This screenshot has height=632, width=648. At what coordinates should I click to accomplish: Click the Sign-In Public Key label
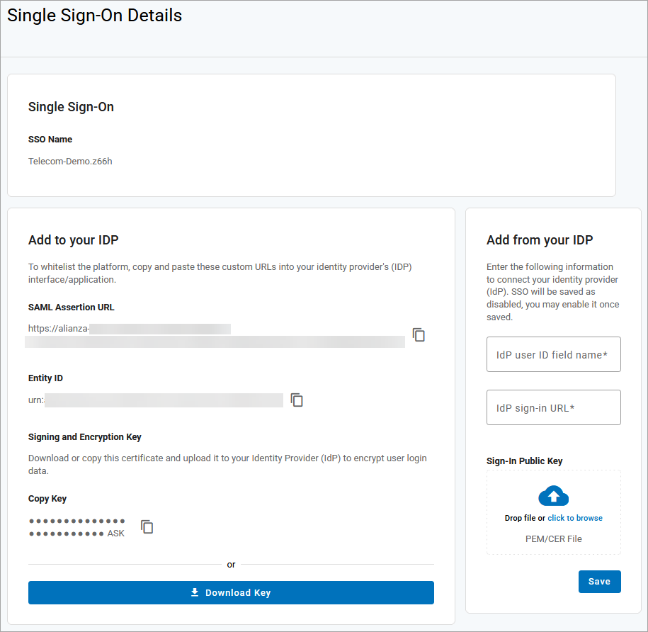[x=524, y=461]
